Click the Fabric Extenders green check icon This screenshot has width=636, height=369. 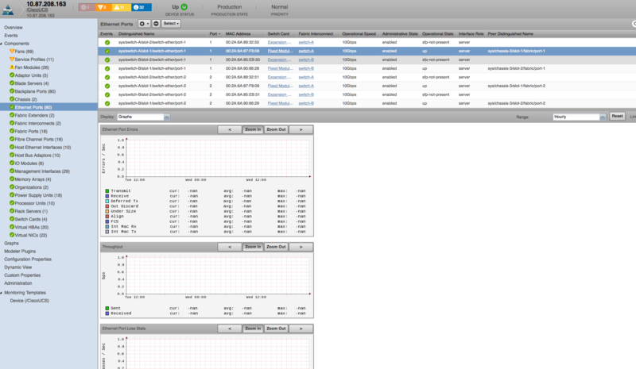pyautogui.click(x=12, y=115)
